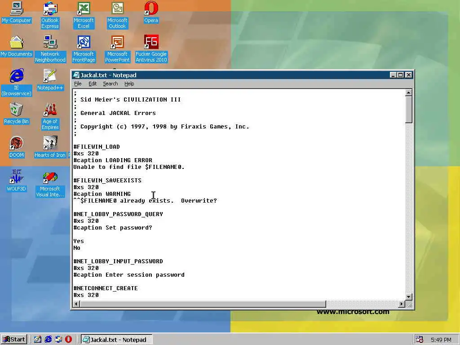Image resolution: width=460 pixels, height=345 pixels.
Task: Select the Microsoft PowerPoint shortcut
Action: point(117,49)
